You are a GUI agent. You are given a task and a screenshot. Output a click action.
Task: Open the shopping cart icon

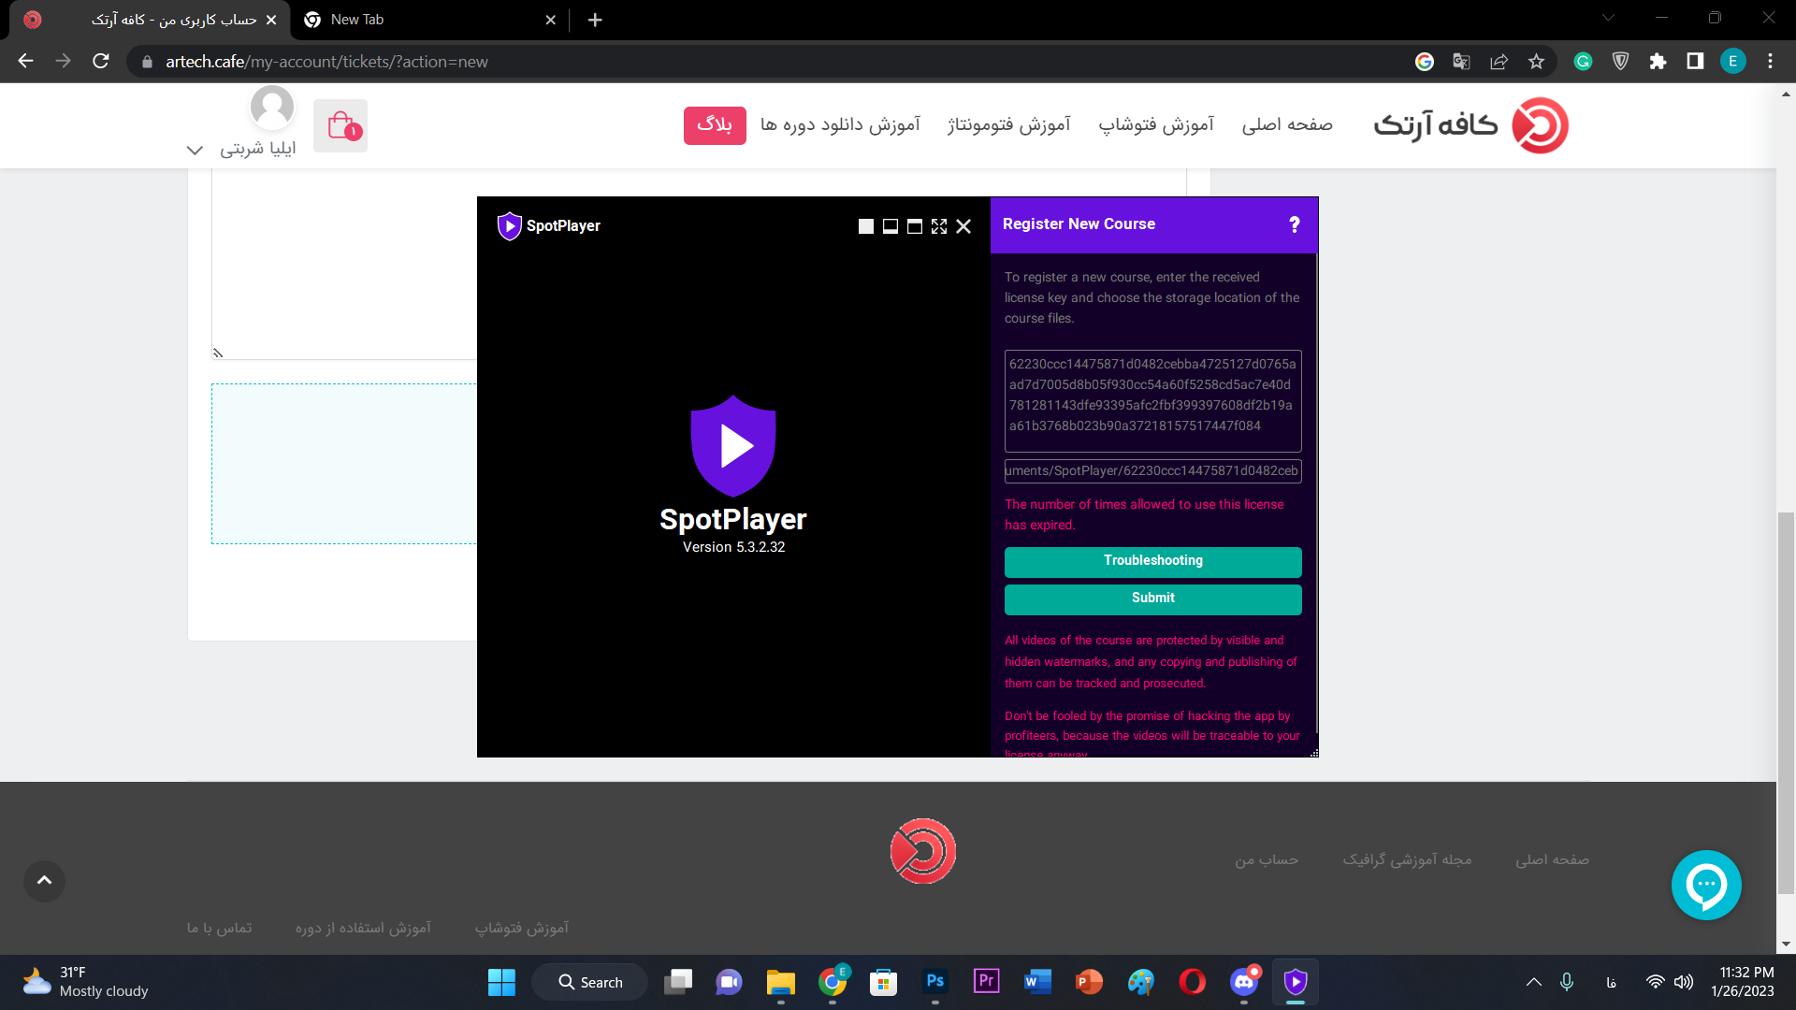(340, 125)
